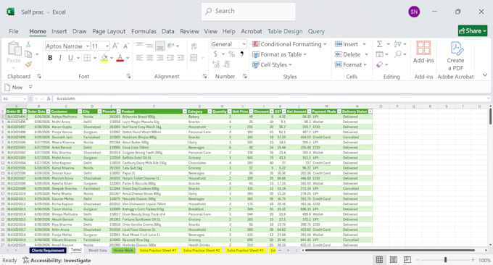
Task: Align text left in Alignment group
Action: [140, 58]
